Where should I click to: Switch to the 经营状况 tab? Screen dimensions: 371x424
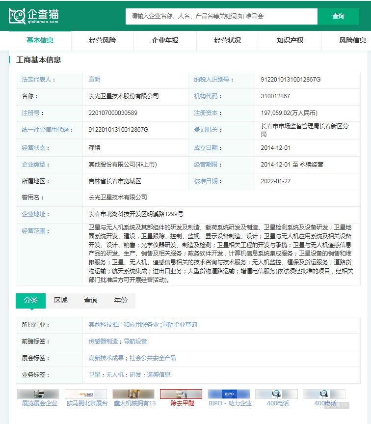(x=228, y=41)
